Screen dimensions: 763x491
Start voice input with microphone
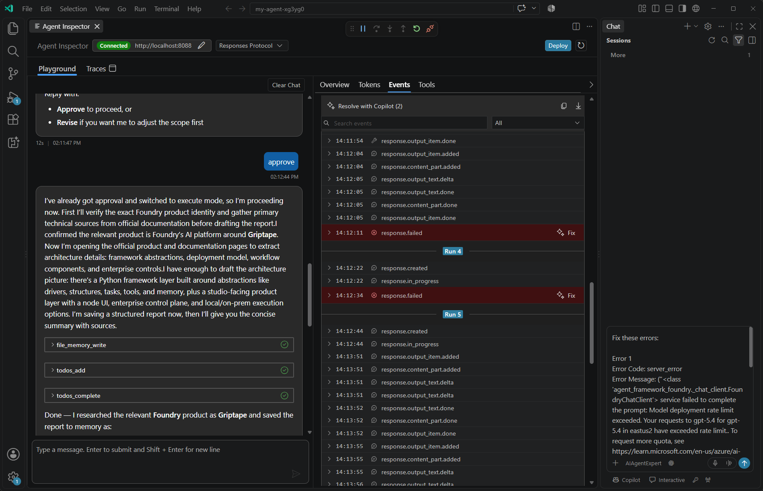coord(715,463)
